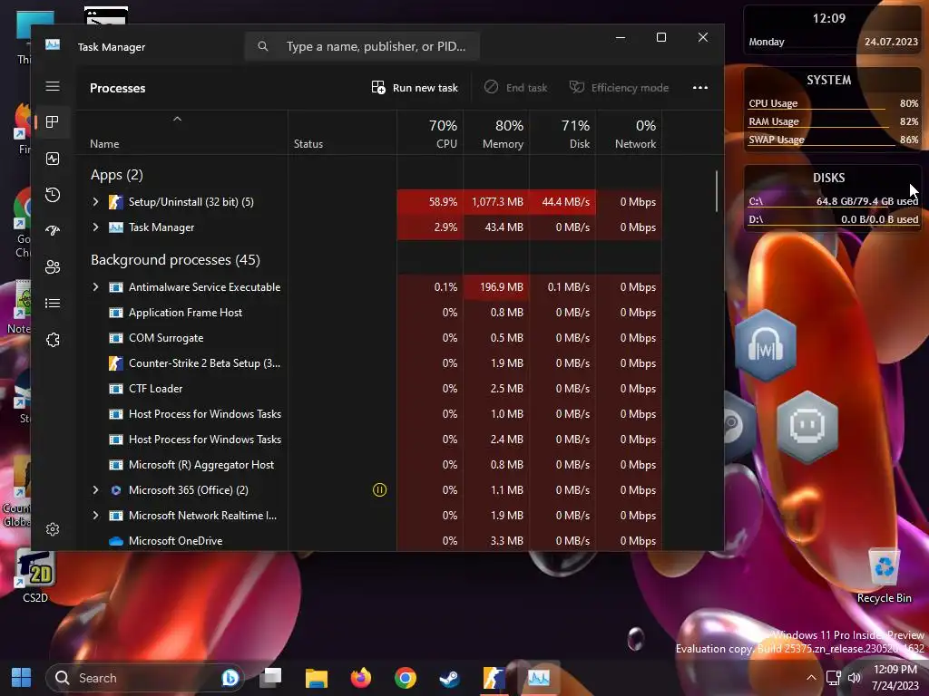Click Efficiency mode button
The width and height of the screenshot is (929, 696).
point(619,88)
